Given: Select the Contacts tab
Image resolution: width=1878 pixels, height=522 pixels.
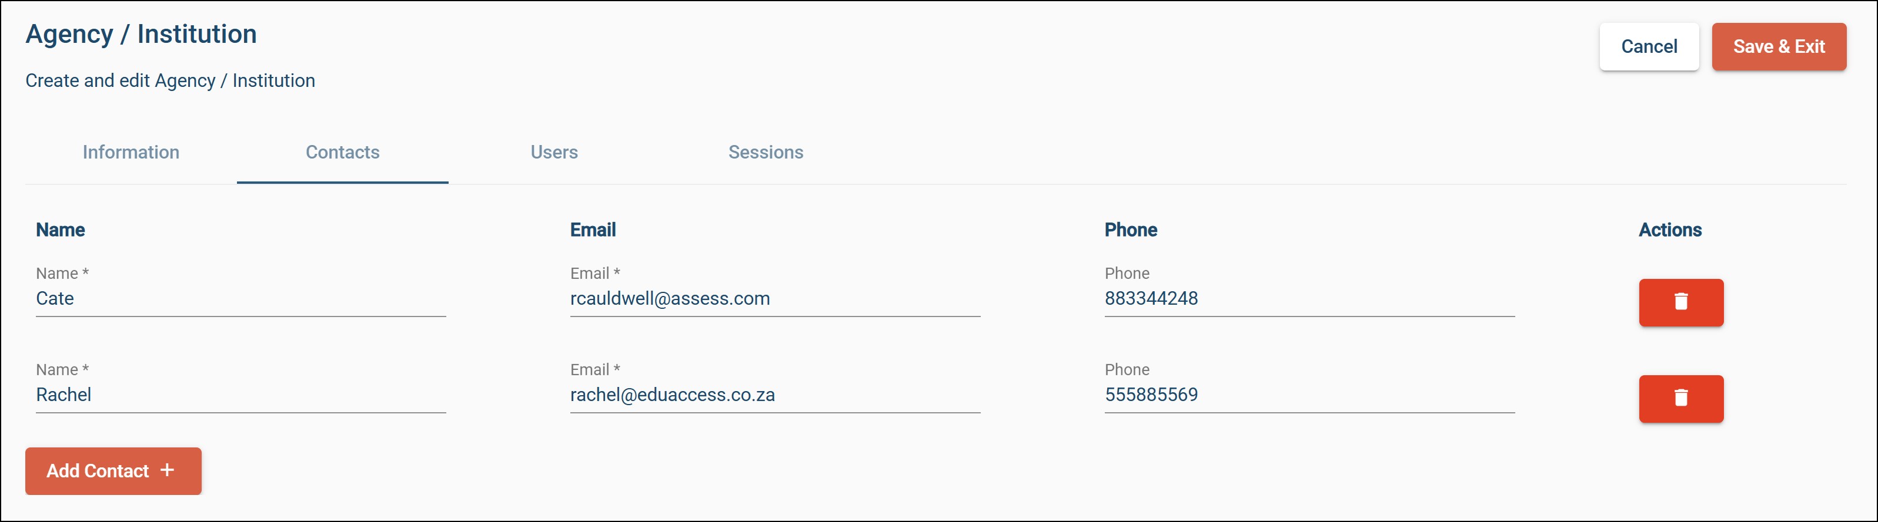Looking at the screenshot, I should tap(342, 152).
